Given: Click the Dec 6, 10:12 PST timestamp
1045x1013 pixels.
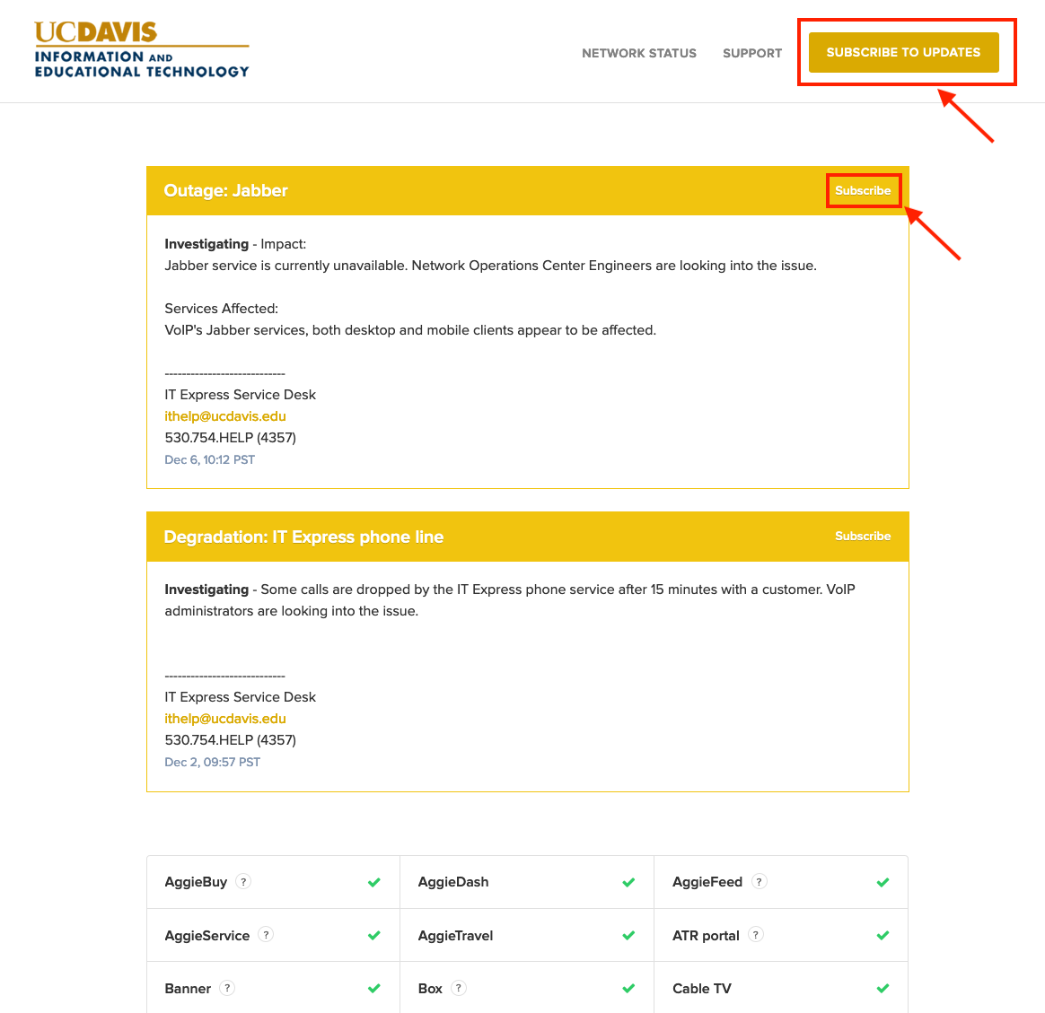Looking at the screenshot, I should coord(209,459).
